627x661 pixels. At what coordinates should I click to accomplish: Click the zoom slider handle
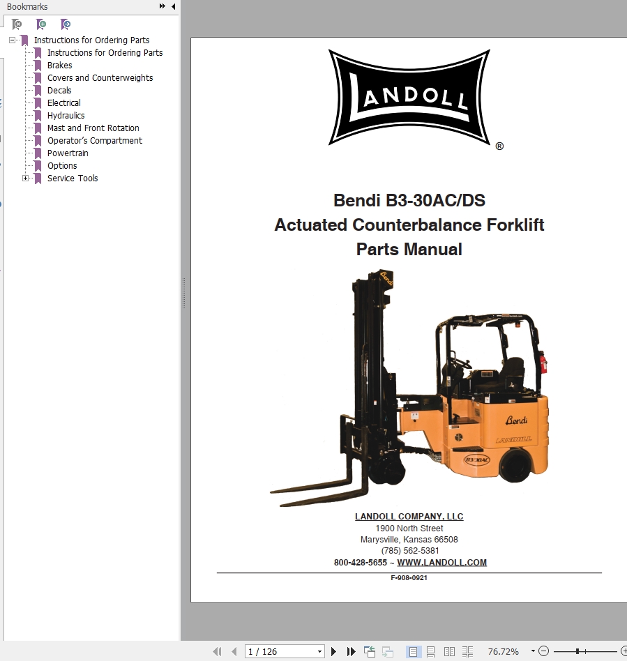577,651
